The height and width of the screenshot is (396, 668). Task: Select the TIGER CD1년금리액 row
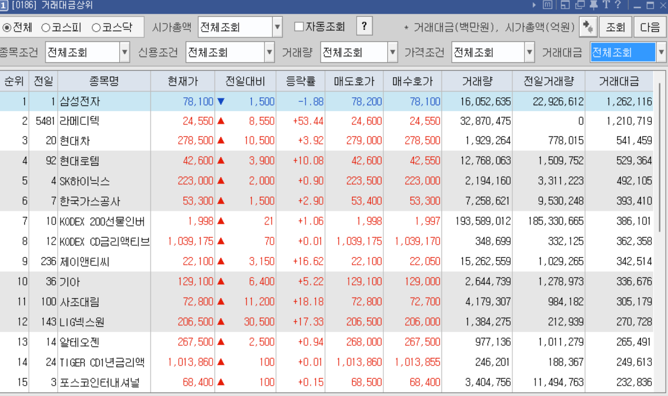coord(326,362)
